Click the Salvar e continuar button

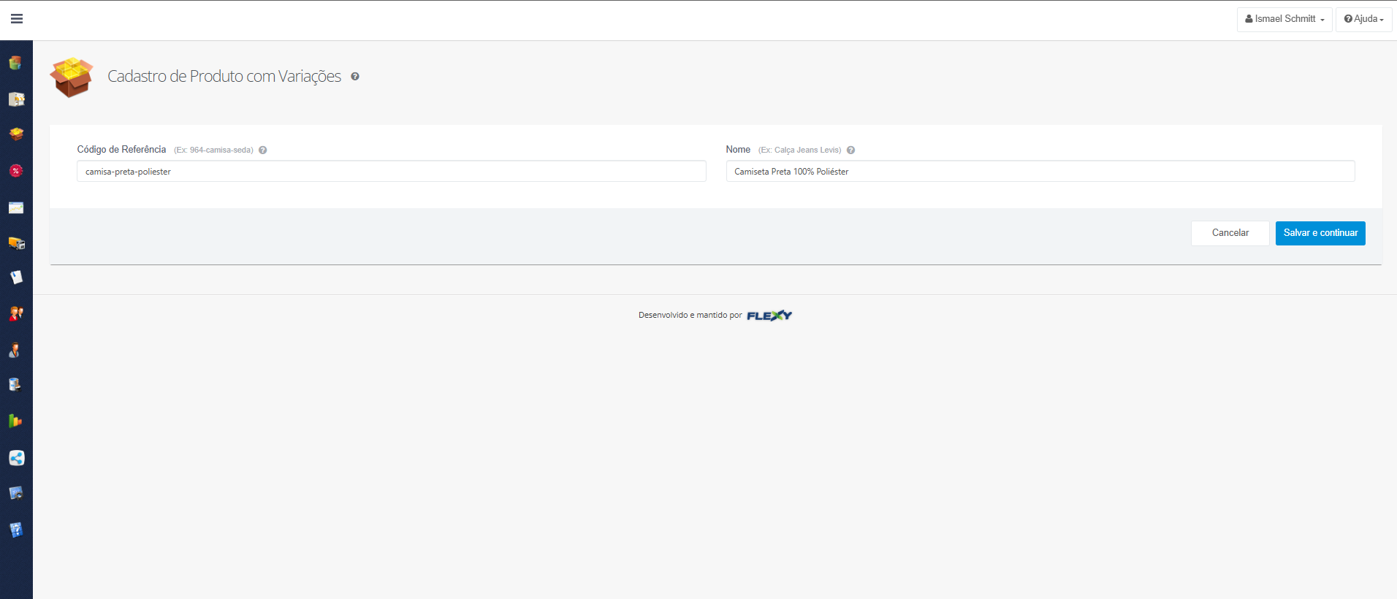pos(1320,233)
